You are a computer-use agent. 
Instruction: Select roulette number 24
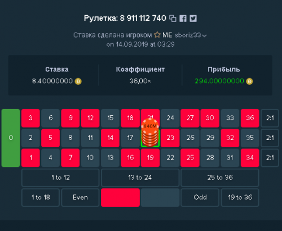tap(170, 118)
